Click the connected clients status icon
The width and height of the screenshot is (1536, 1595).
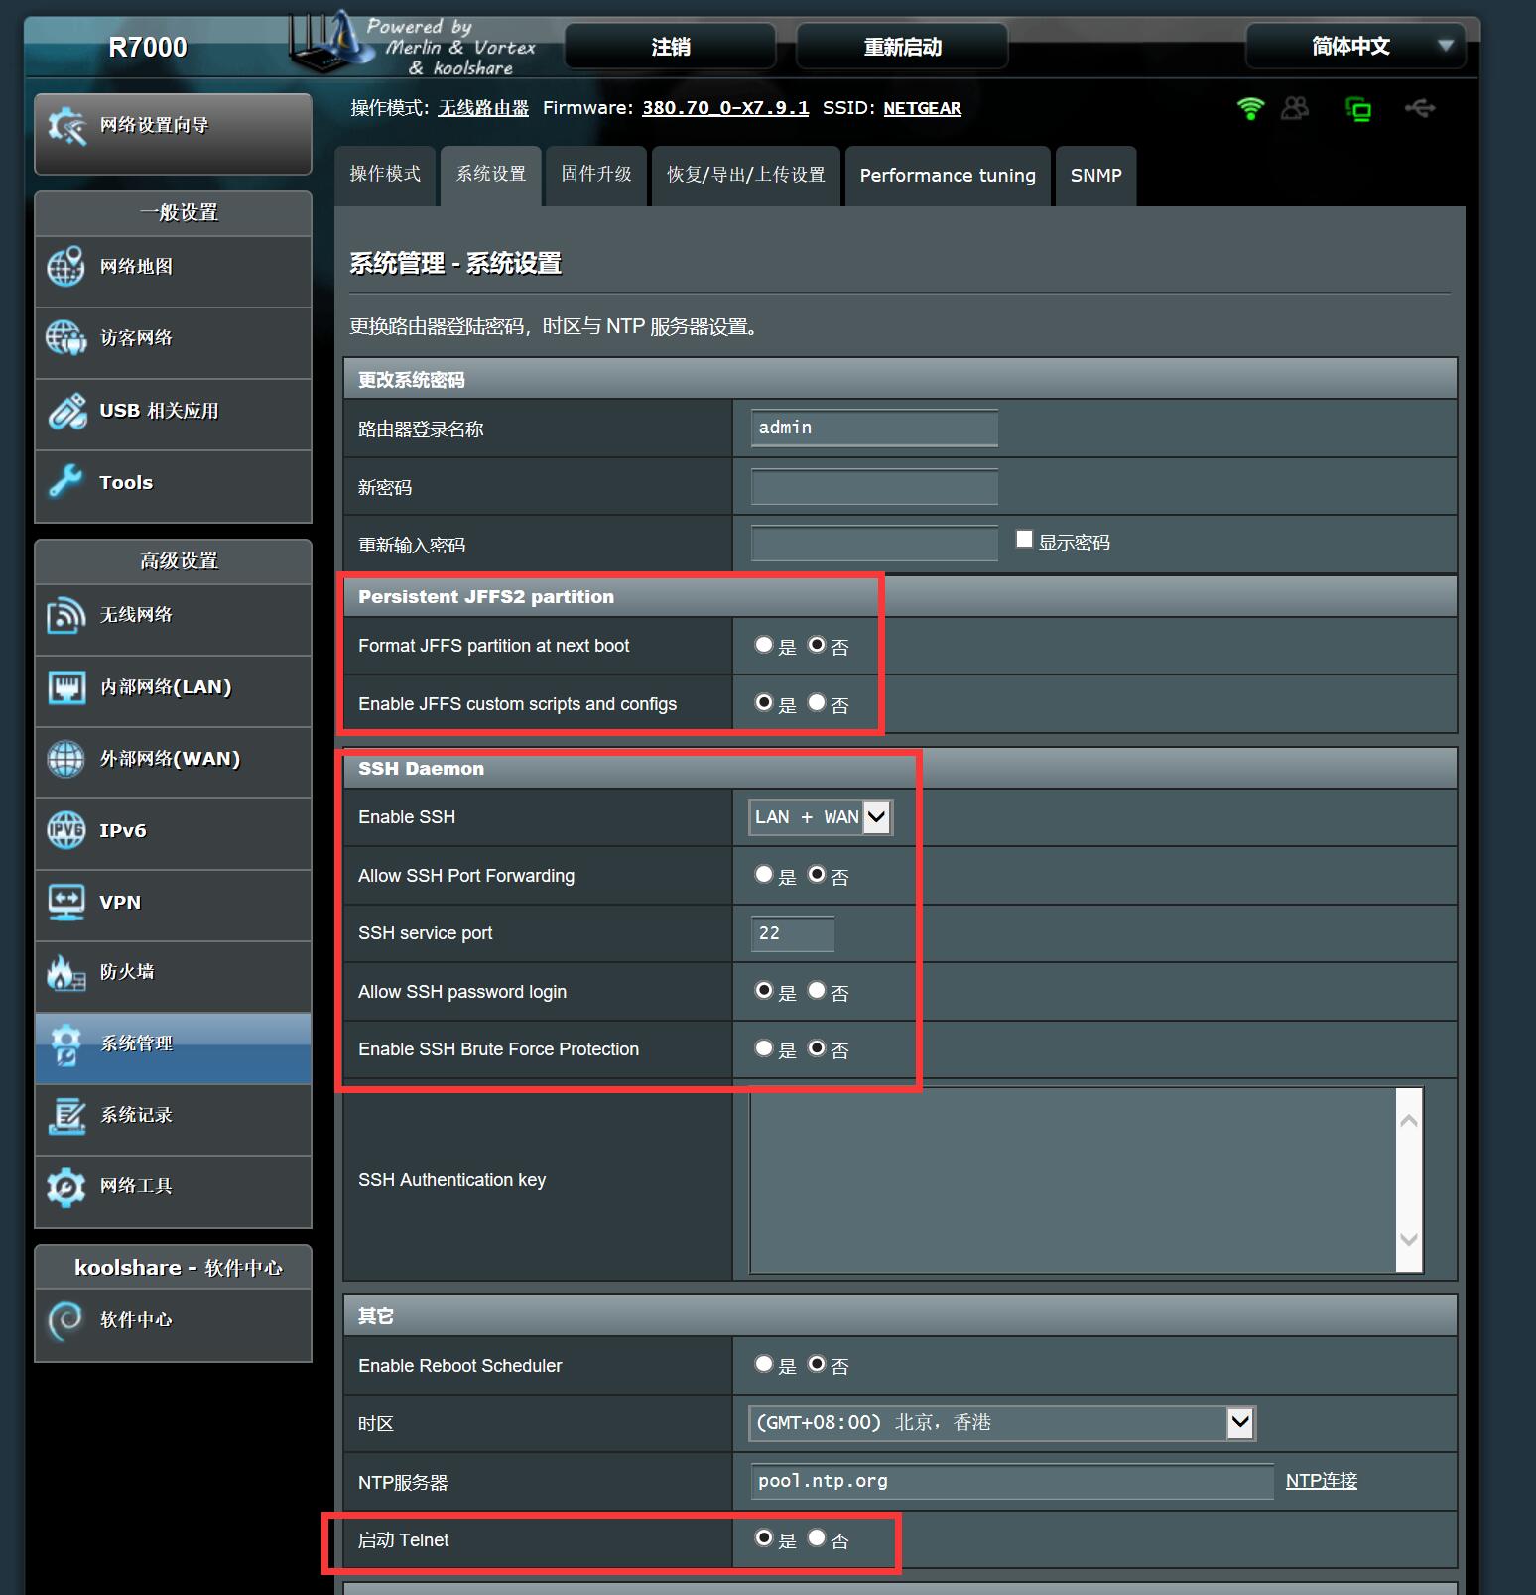point(1295,107)
